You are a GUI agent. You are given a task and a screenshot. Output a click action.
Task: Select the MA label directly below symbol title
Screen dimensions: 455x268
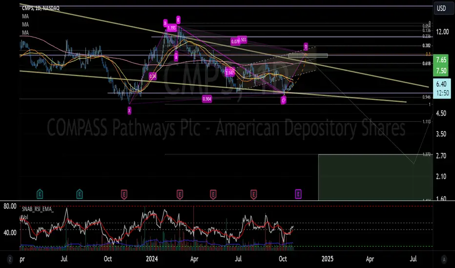pos(25,17)
